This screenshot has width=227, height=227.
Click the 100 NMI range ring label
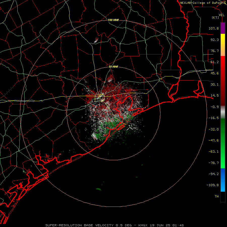point(113,20)
